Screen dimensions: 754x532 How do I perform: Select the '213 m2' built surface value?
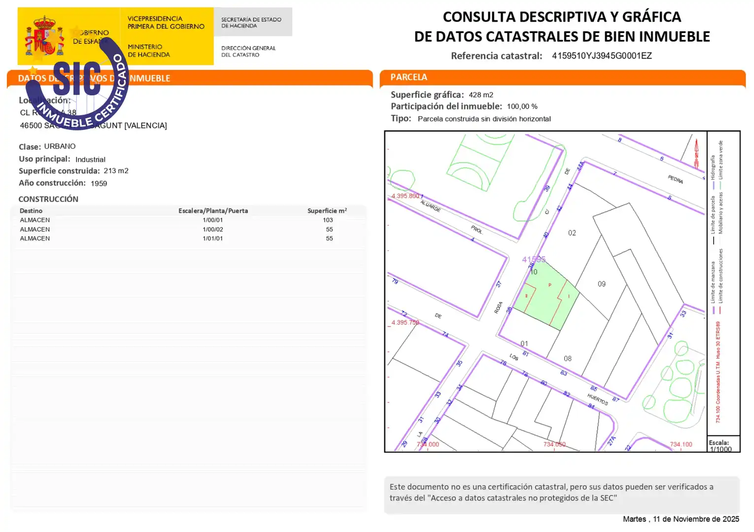pyautogui.click(x=116, y=171)
